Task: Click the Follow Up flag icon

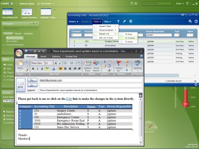Action: click(x=119, y=64)
